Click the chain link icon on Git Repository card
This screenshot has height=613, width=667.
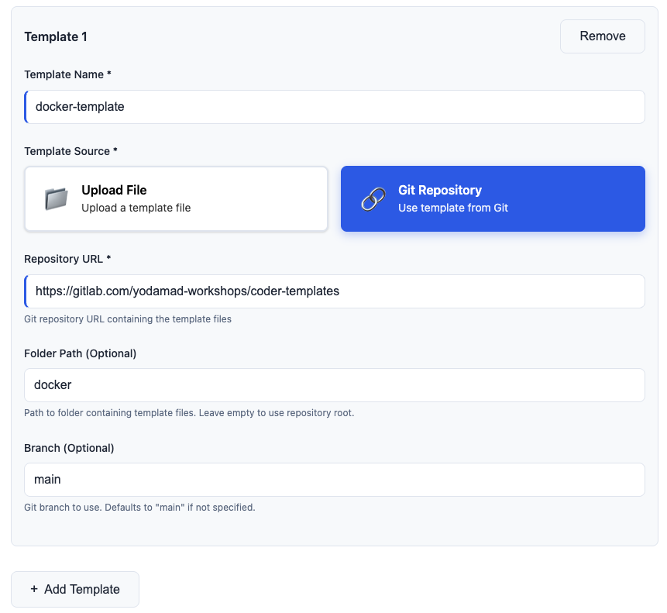(x=373, y=198)
